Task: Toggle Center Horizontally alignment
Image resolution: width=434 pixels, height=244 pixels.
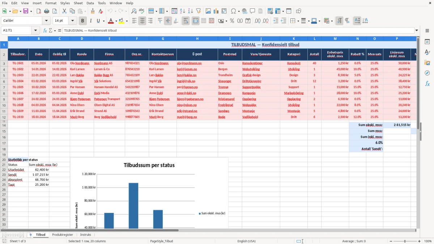Action: (x=142, y=21)
